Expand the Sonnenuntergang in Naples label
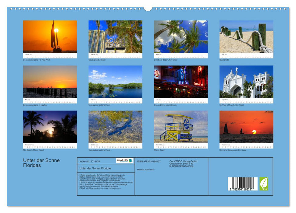The image size is (296, 213). [34, 105]
